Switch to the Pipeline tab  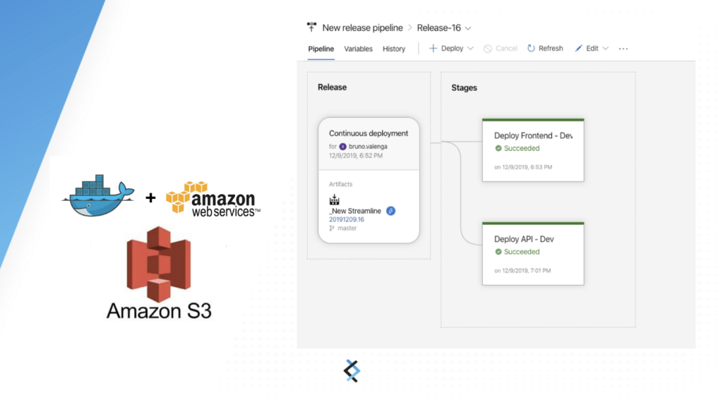pyautogui.click(x=321, y=49)
